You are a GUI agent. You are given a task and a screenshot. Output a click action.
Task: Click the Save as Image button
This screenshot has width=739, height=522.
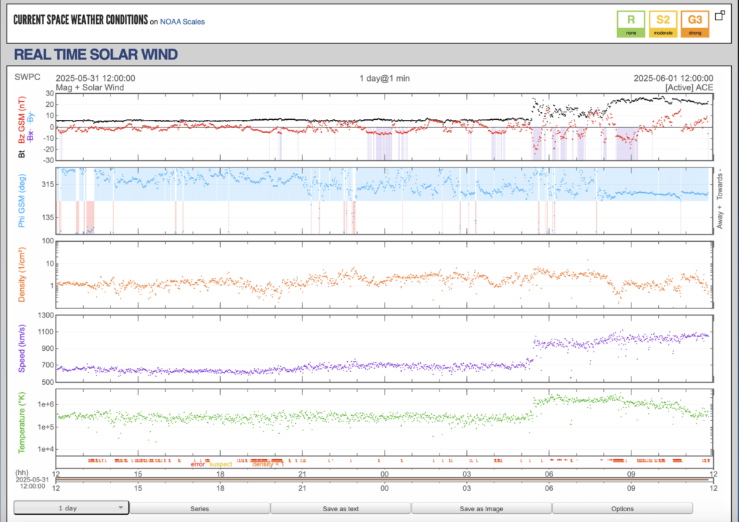pyautogui.click(x=481, y=508)
